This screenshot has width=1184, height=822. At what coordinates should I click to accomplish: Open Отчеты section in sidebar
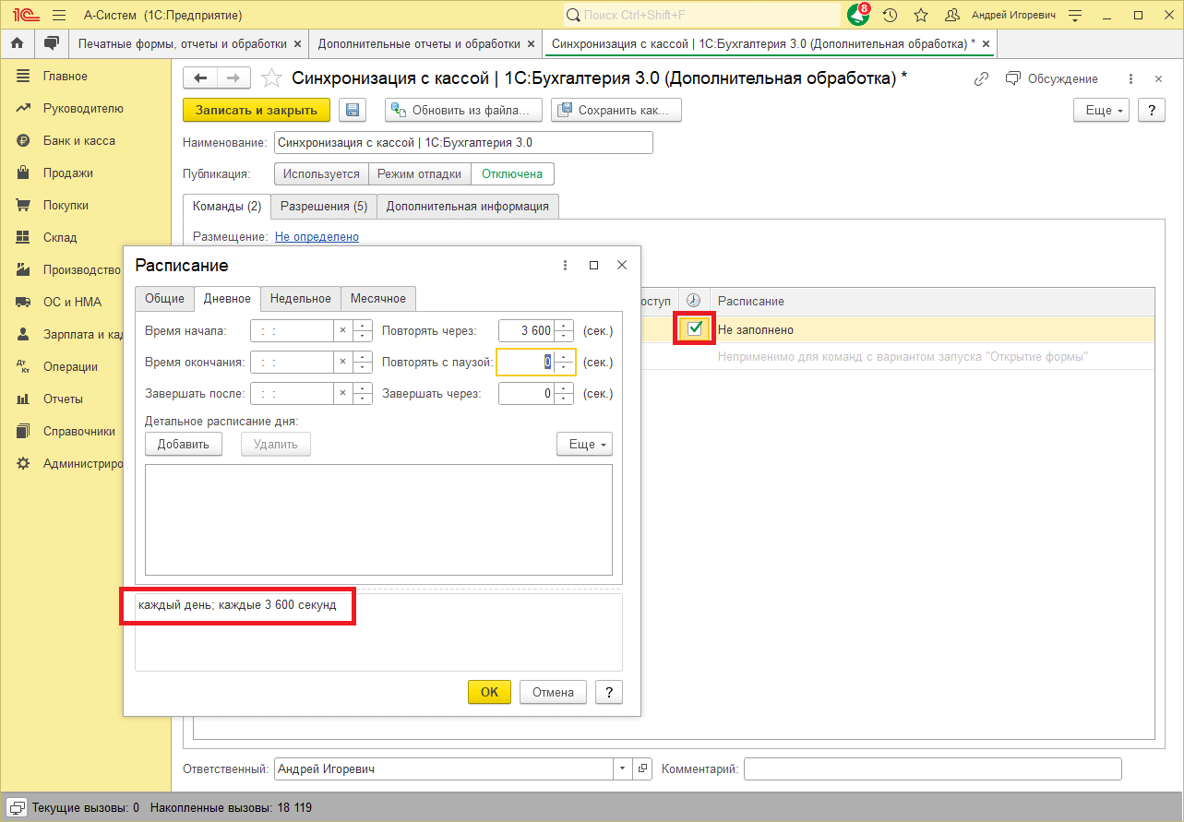coord(63,399)
